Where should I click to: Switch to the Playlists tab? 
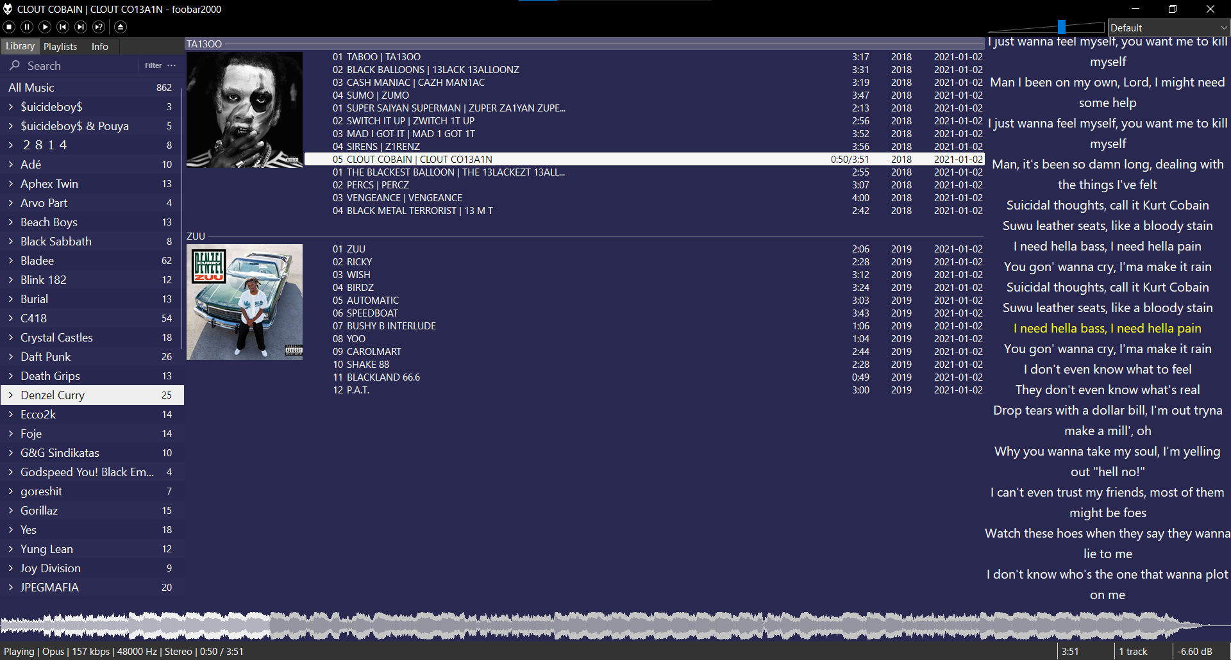(60, 46)
